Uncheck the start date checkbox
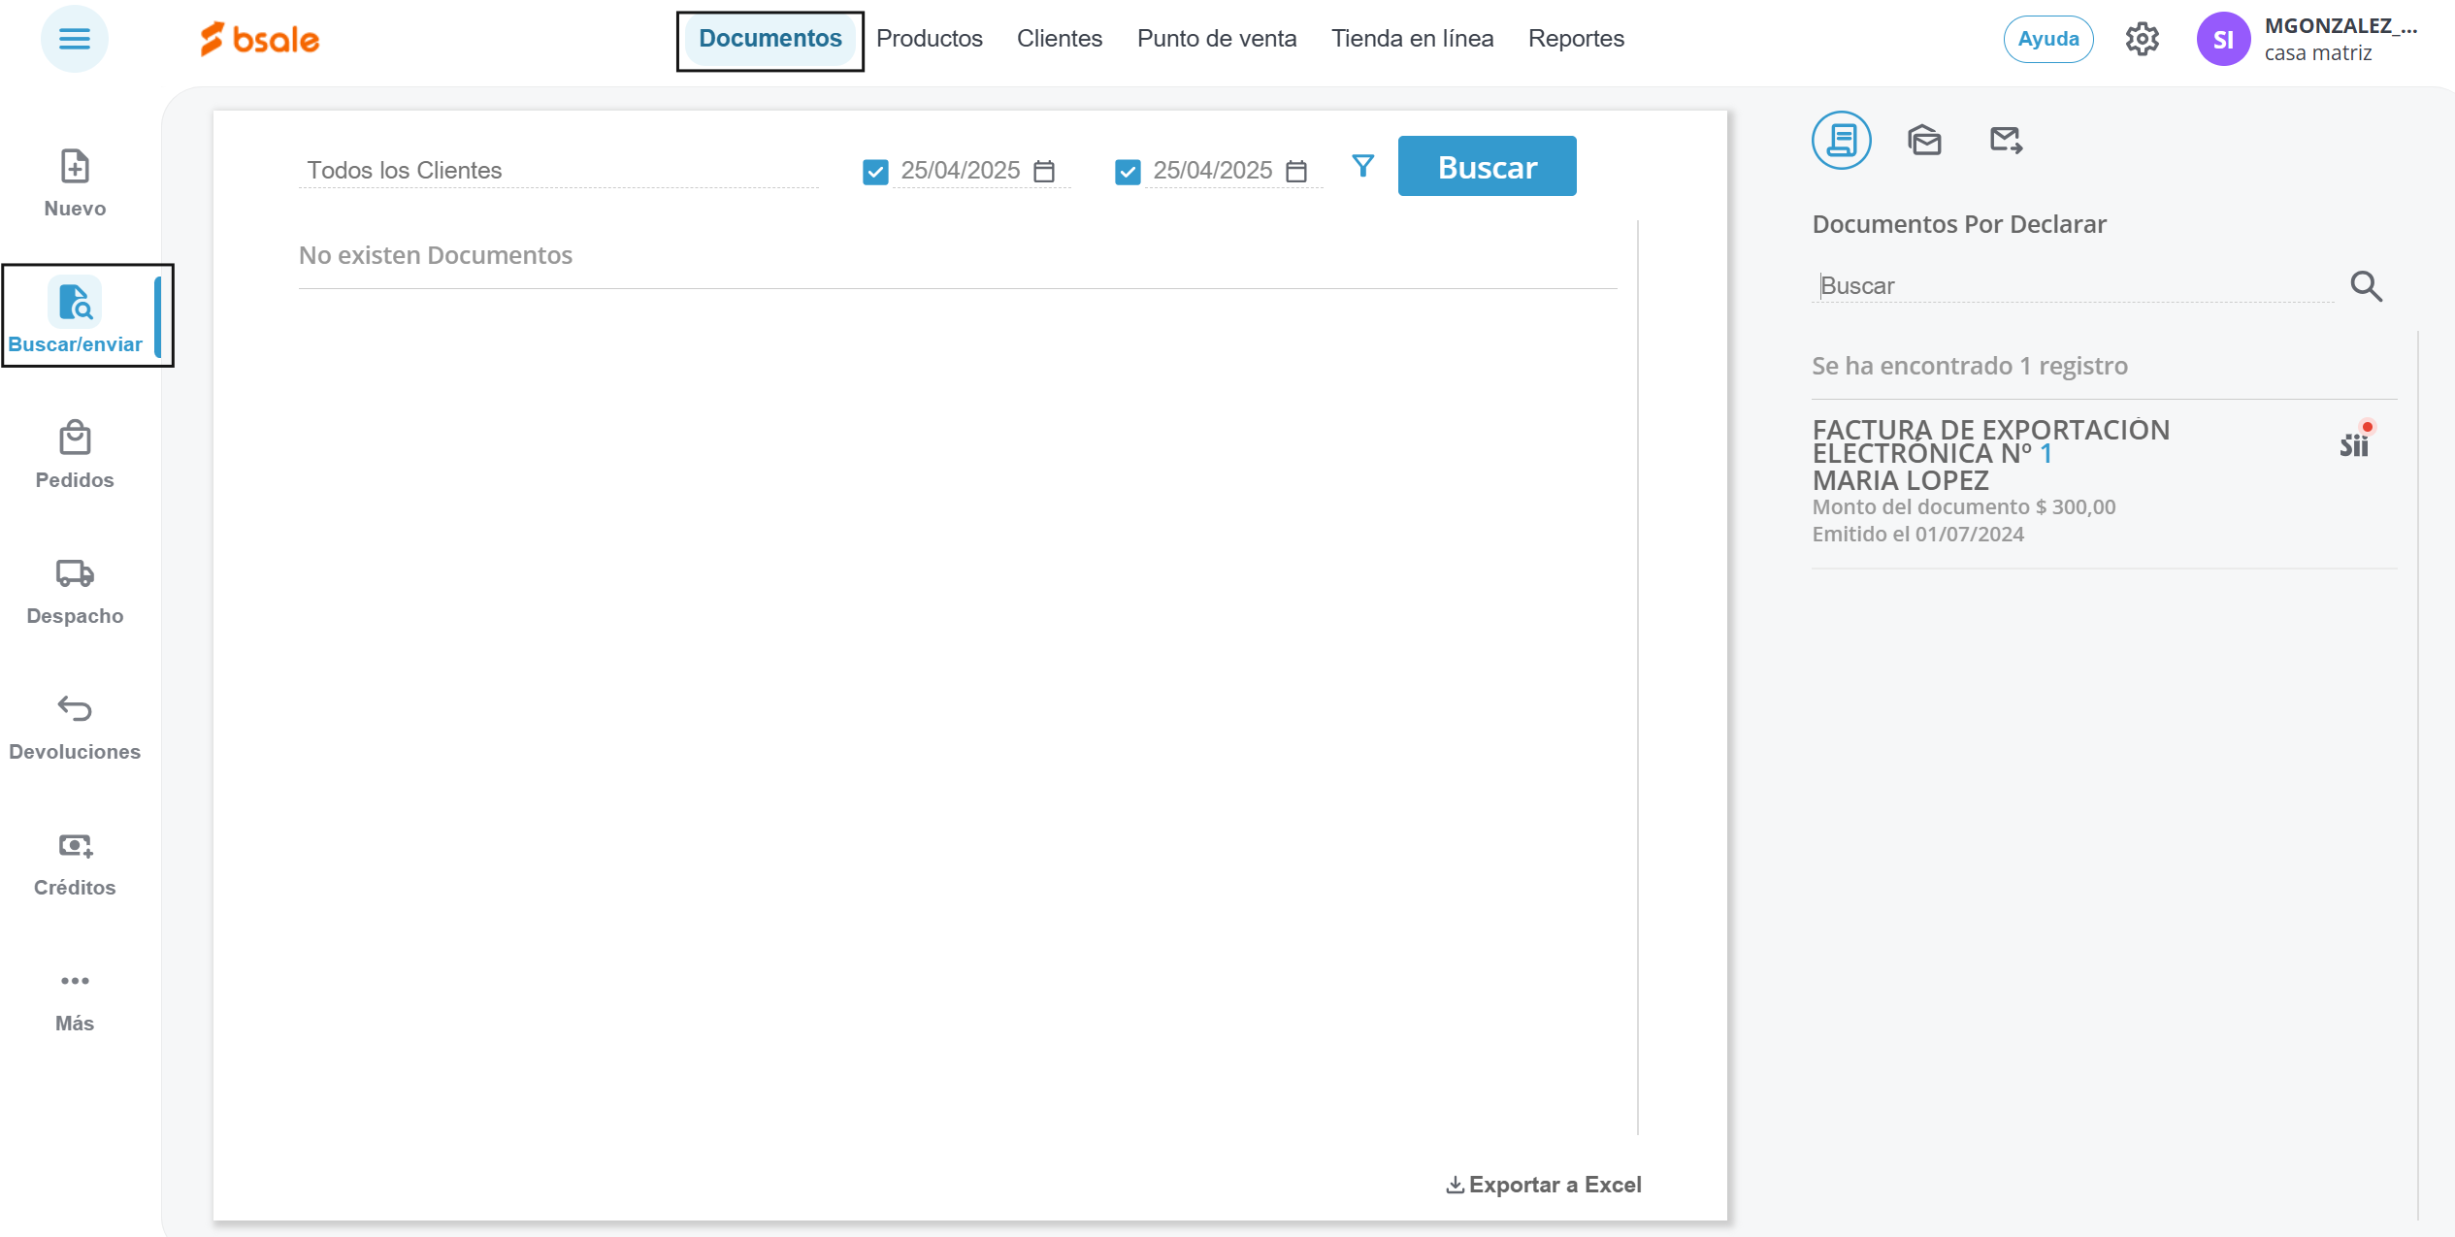Screen dimensions: 2455x1237 875,172
